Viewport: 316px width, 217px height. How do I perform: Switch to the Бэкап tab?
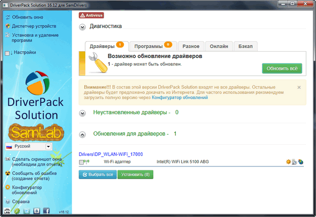[x=245, y=46]
